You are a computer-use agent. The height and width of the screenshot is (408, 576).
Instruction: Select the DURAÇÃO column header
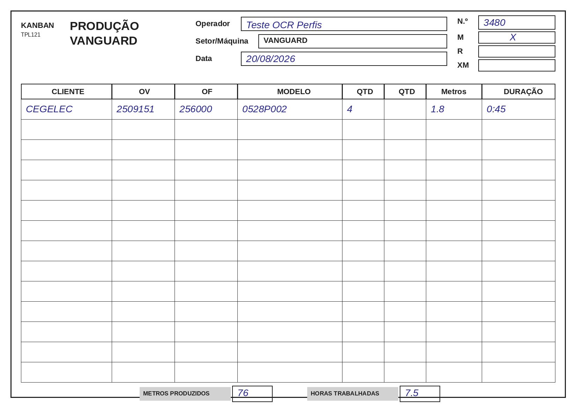[519, 92]
